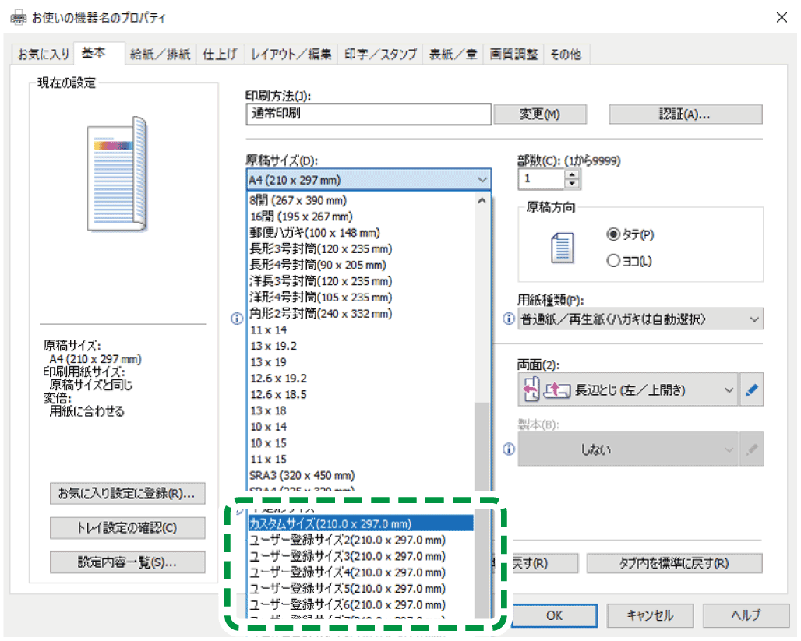Click the paper size list scrollbar up arrow
This screenshot has height=641, width=801.
click(482, 201)
